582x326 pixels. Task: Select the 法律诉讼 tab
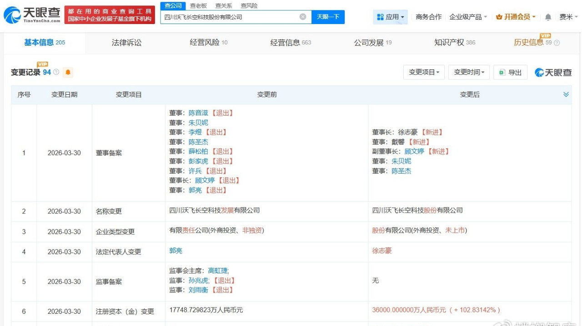127,43
